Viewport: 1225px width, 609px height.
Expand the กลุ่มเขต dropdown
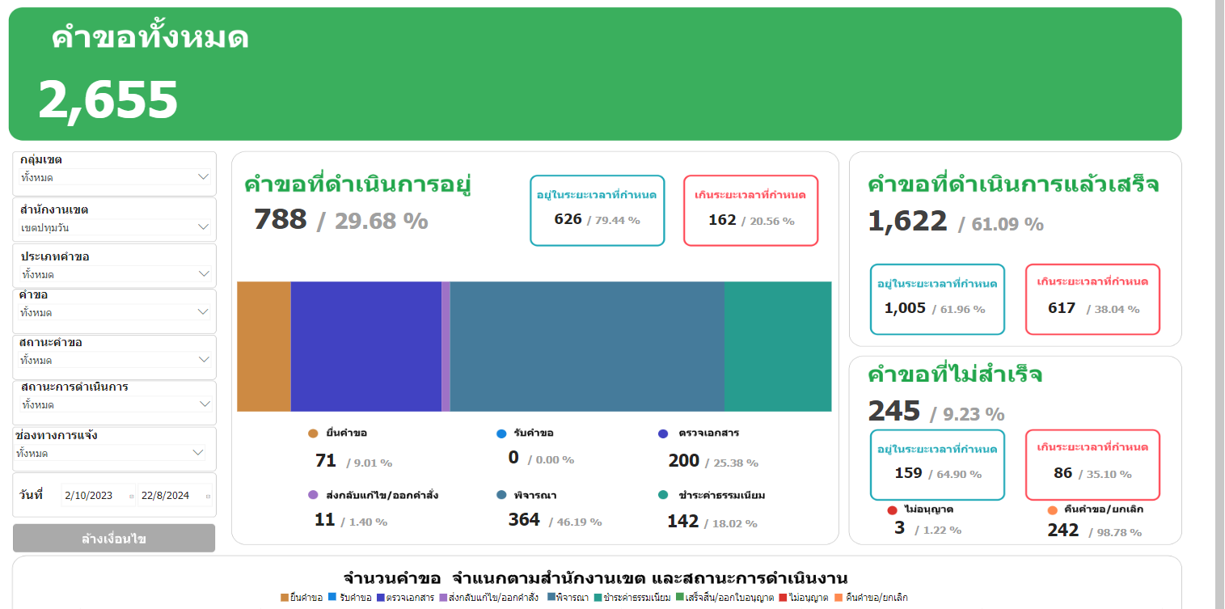point(202,176)
